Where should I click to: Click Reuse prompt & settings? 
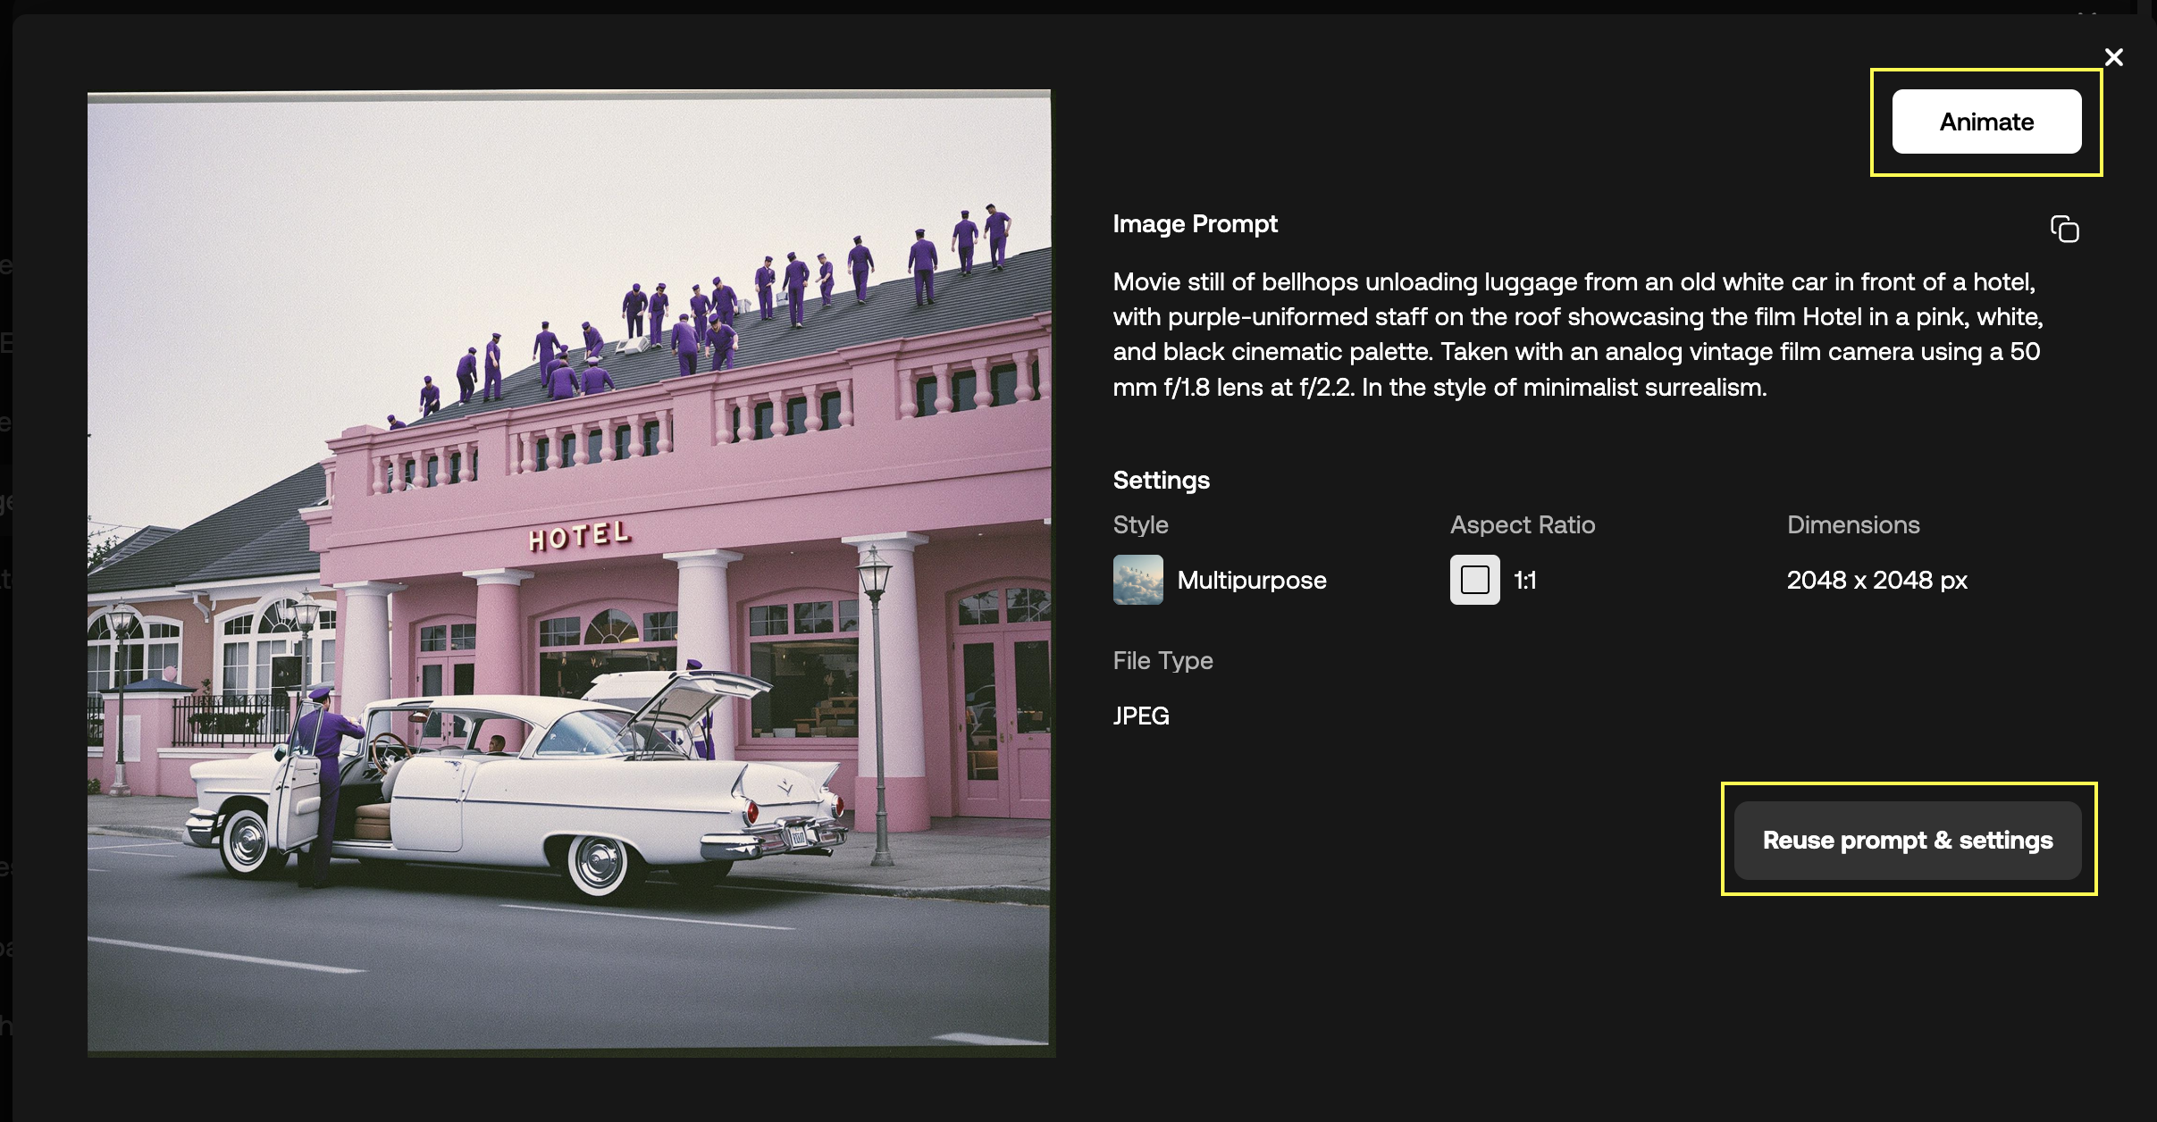[x=1908, y=840]
